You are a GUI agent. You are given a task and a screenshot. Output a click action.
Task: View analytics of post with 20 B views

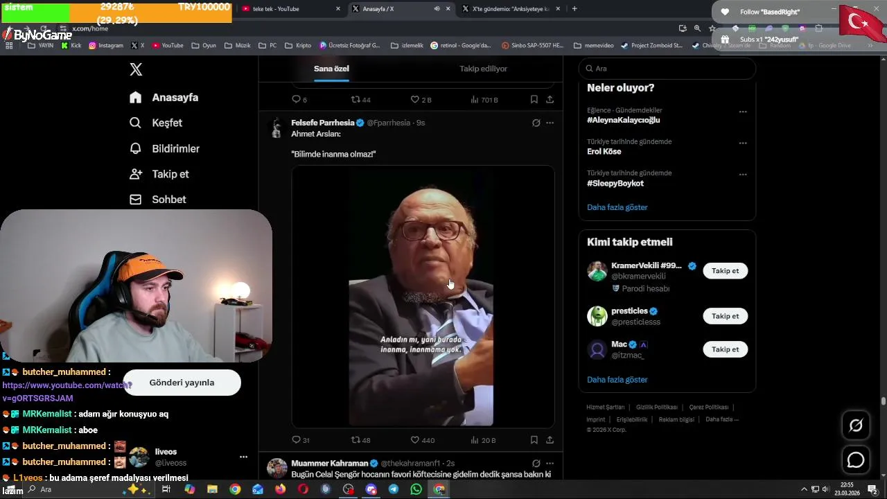coord(483,440)
